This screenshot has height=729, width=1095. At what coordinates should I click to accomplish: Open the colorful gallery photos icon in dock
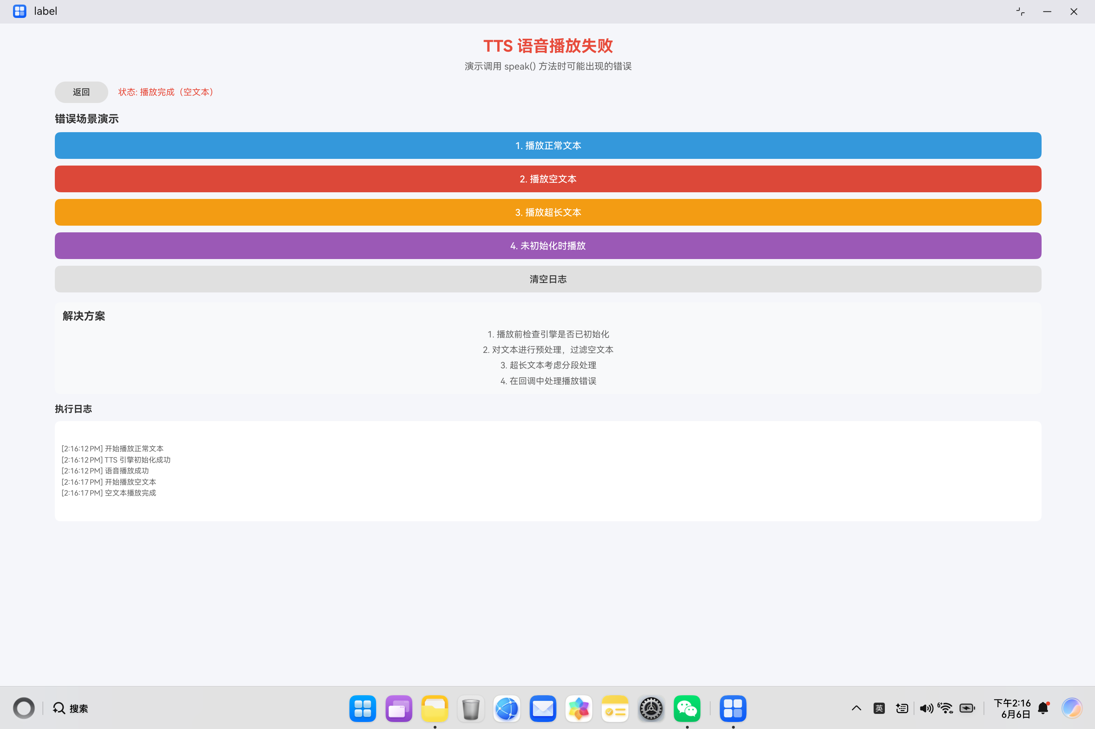579,709
